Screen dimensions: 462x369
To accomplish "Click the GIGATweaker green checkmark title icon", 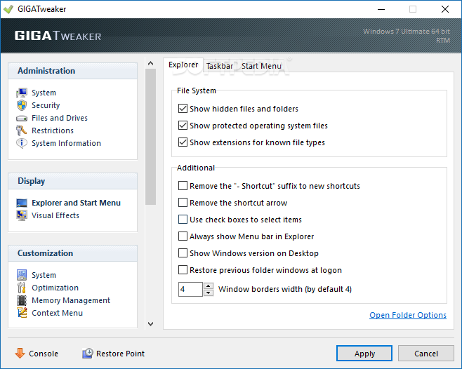I will pyautogui.click(x=8, y=9).
